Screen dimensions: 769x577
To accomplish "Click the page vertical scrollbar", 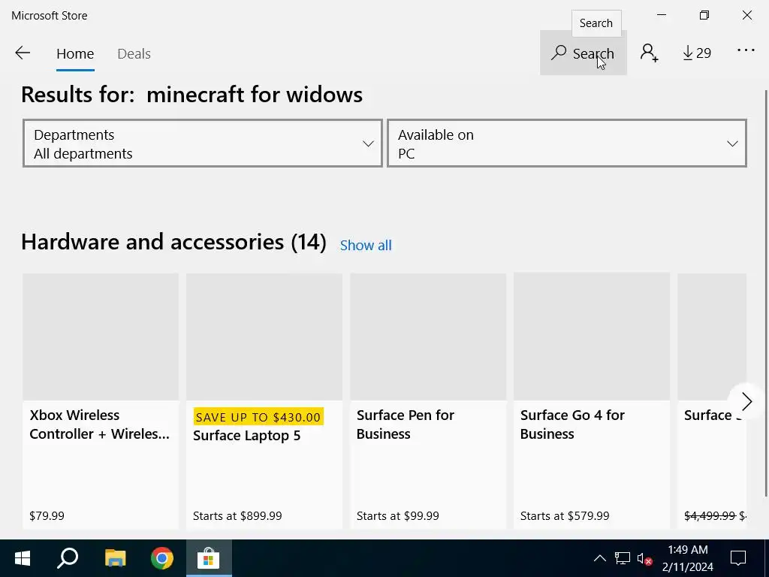I will coord(766,292).
